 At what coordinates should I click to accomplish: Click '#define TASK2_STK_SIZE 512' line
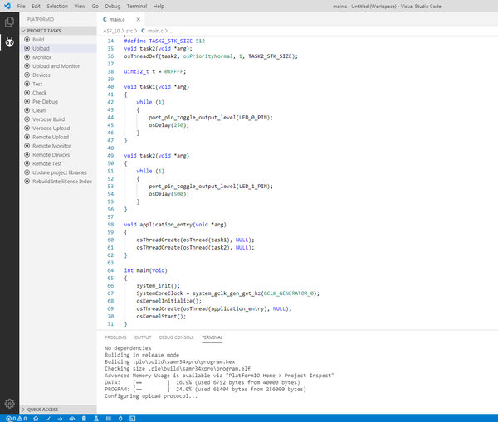point(164,41)
